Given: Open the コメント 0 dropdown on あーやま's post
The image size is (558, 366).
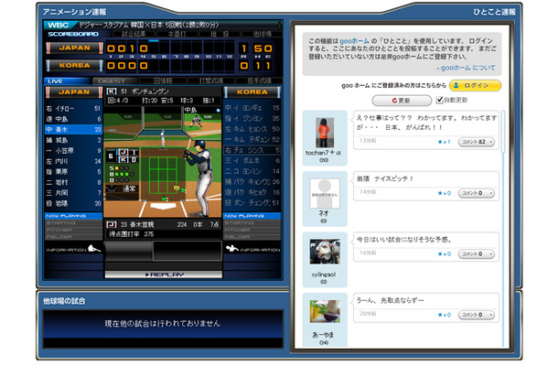Looking at the screenshot, I should (x=477, y=315).
